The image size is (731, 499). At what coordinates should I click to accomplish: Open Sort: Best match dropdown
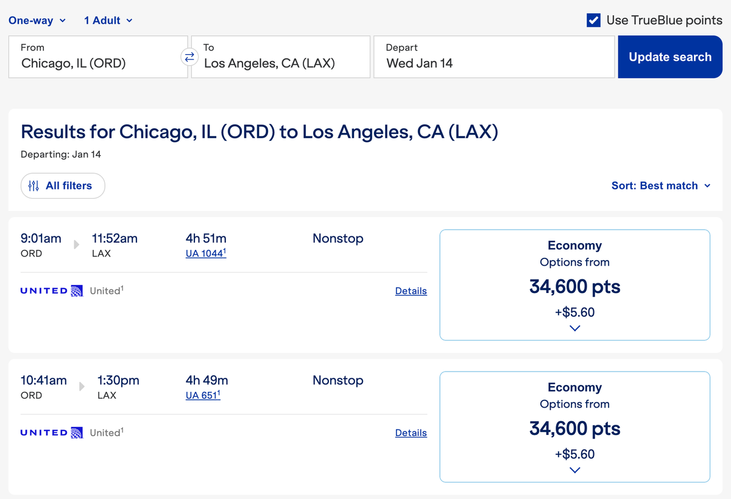pyautogui.click(x=661, y=186)
